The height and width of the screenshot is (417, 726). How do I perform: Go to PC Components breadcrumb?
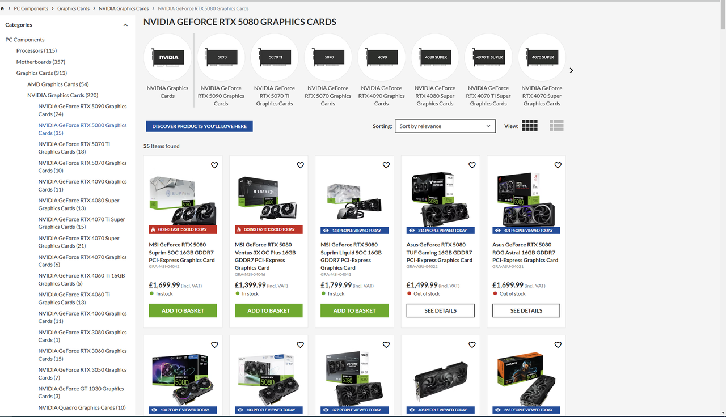coord(32,8)
